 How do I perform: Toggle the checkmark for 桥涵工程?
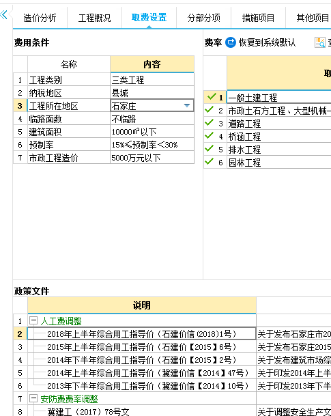[x=209, y=135]
